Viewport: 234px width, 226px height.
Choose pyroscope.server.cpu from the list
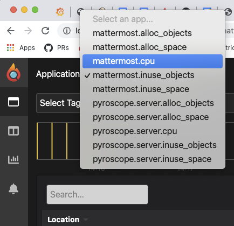pos(153,131)
